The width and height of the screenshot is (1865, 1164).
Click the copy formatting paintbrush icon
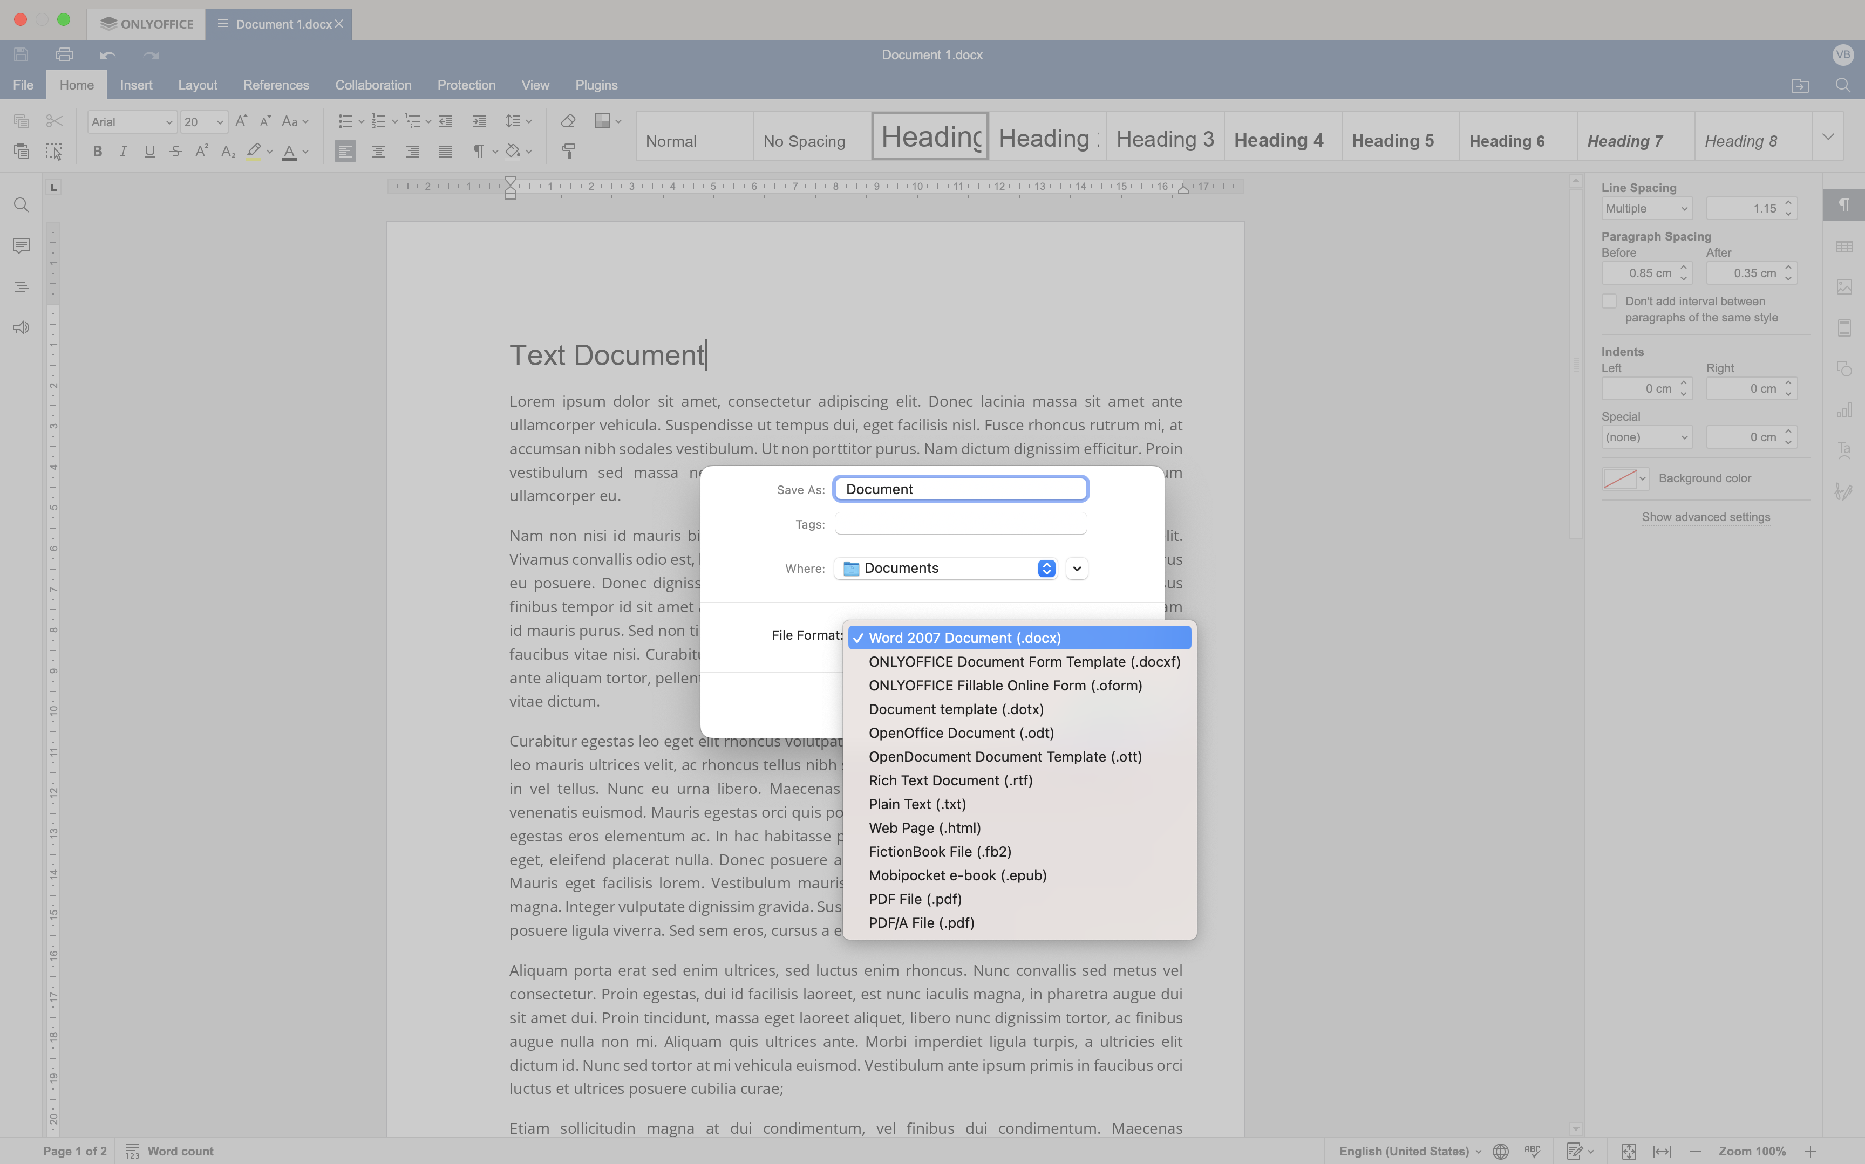click(569, 150)
